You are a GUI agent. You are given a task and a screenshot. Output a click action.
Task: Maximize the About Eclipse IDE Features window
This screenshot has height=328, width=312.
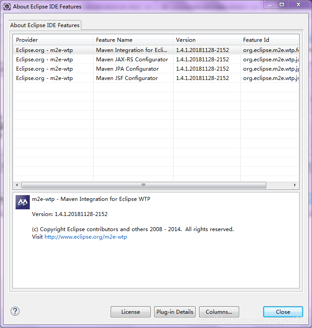tap(282, 5)
